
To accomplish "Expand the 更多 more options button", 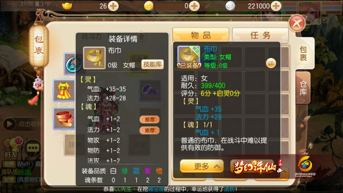I will pos(202,166).
